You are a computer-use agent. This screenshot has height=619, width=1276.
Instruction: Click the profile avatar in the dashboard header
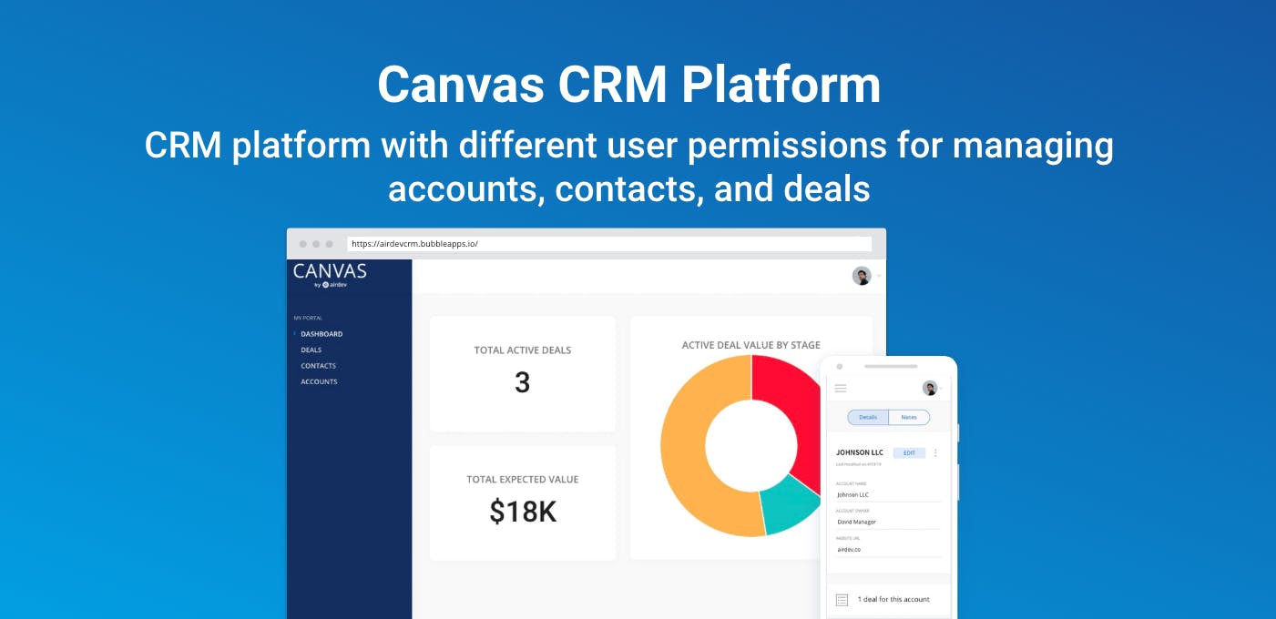click(x=860, y=275)
